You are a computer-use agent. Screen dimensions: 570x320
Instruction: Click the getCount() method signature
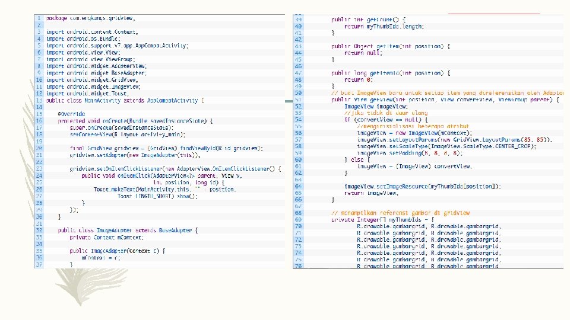click(368, 20)
